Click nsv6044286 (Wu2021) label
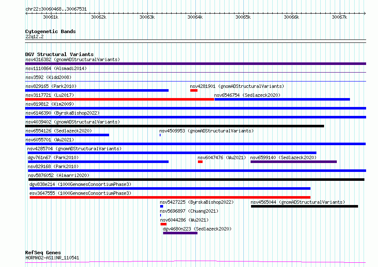 (x=184, y=220)
